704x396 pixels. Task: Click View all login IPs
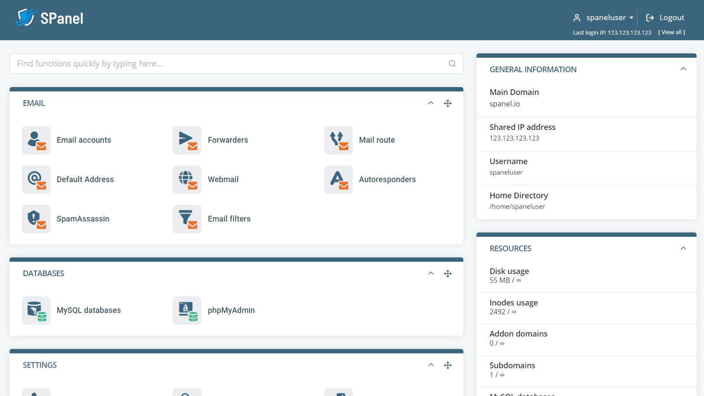pyautogui.click(x=671, y=32)
